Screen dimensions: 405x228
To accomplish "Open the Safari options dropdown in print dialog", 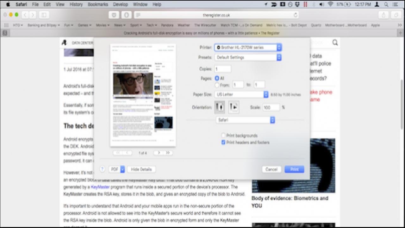I will click(246, 120).
